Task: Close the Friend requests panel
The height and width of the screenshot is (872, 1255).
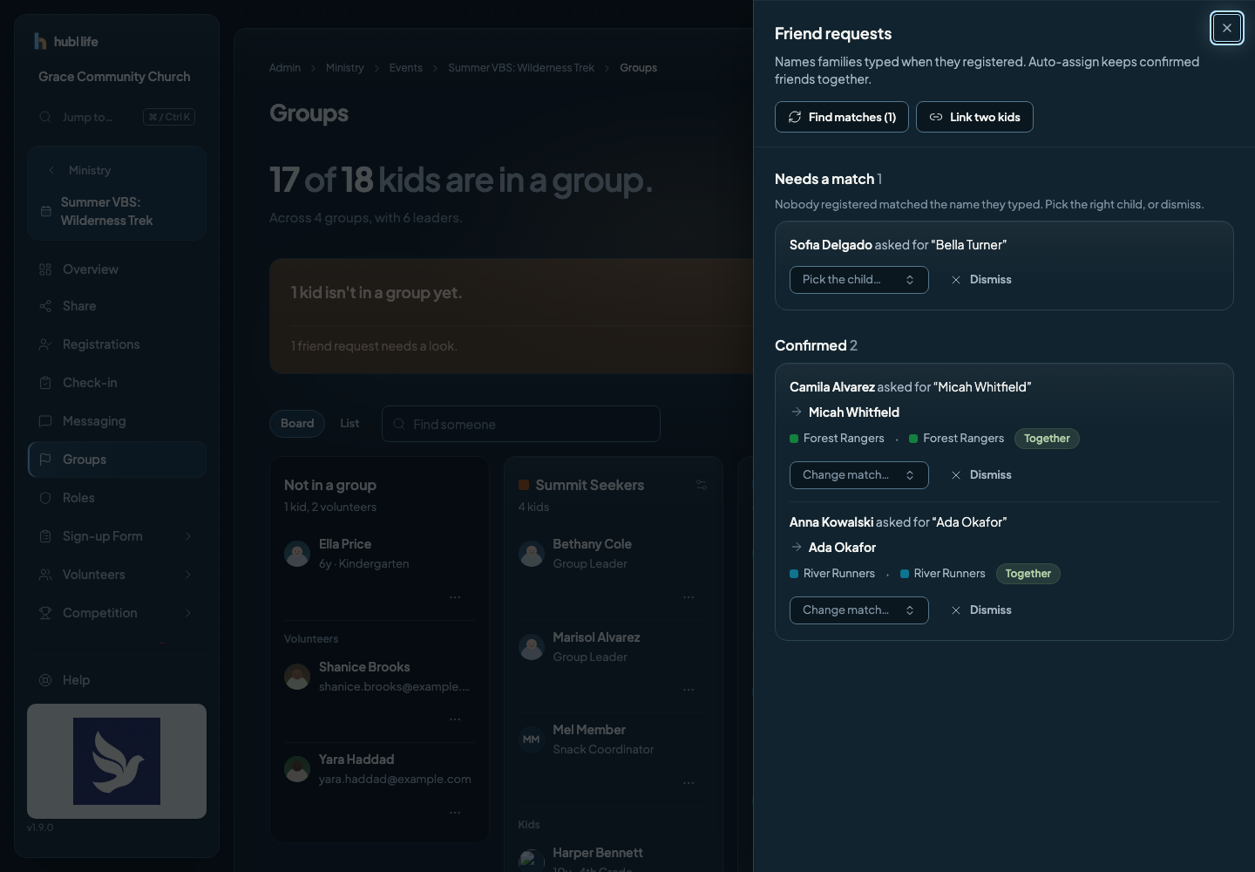Action: coord(1226,28)
